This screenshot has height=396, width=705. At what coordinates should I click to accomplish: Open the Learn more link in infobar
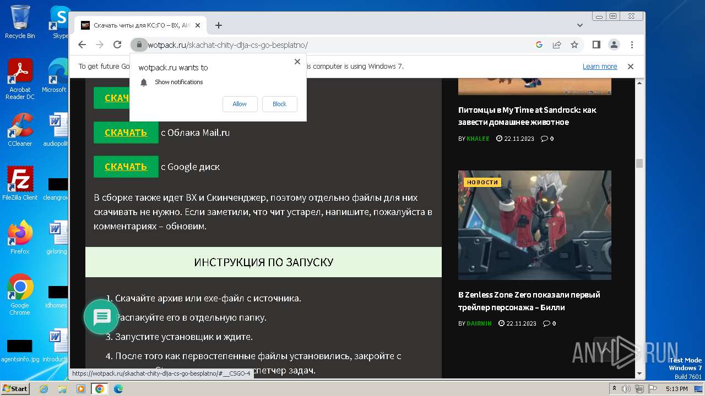pyautogui.click(x=600, y=67)
